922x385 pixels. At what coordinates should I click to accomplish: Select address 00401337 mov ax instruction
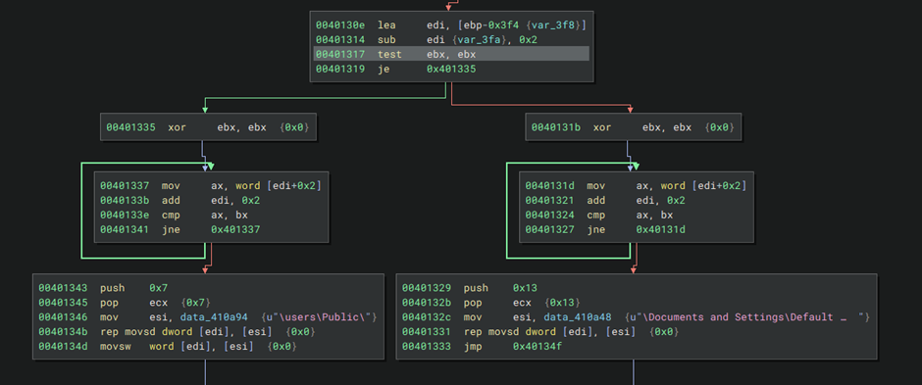tap(211, 185)
